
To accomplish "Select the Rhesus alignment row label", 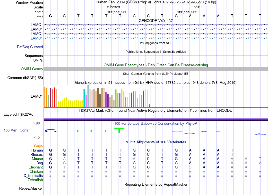I will tap(37, 154).
